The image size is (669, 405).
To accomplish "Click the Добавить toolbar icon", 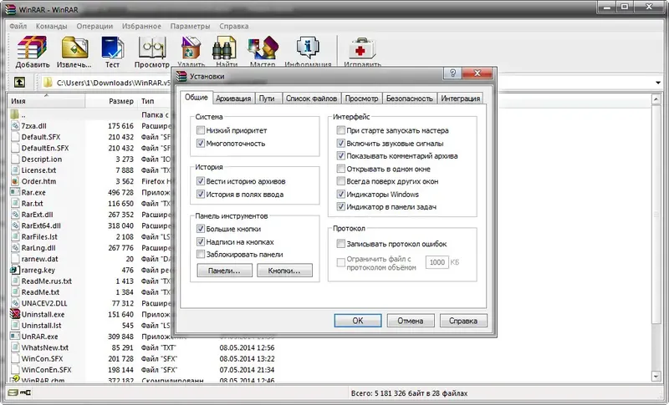I will [32, 47].
